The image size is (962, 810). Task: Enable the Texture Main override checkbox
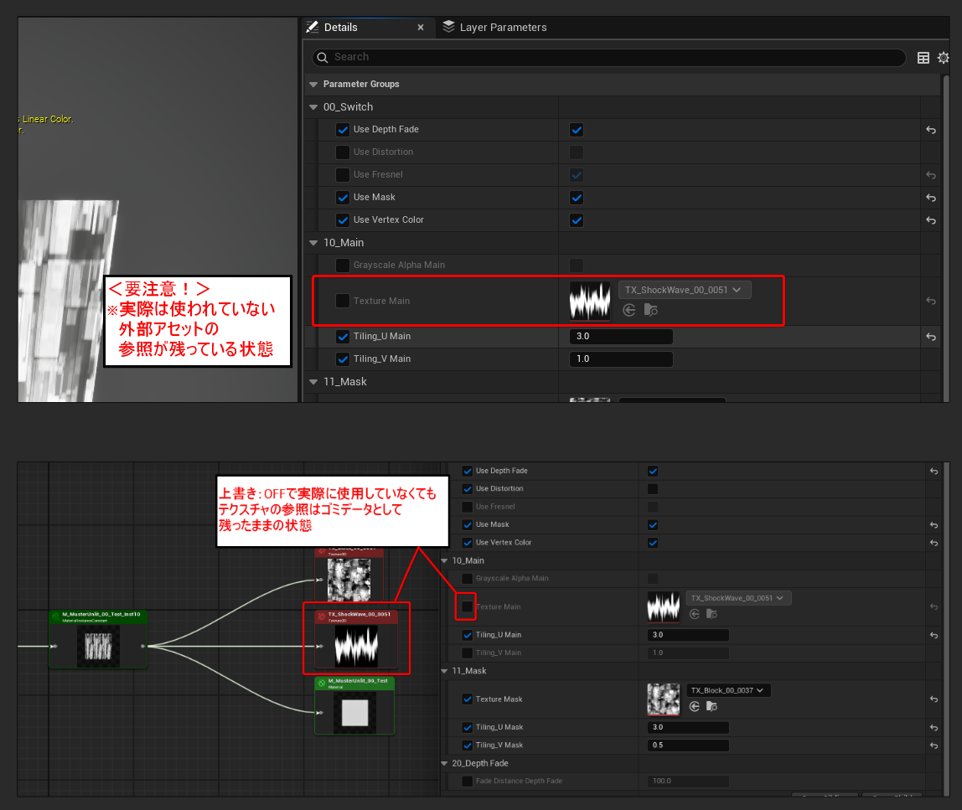coord(343,301)
